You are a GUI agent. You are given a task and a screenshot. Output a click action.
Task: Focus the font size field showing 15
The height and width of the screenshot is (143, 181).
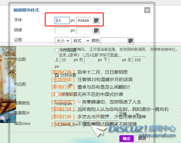62,21
